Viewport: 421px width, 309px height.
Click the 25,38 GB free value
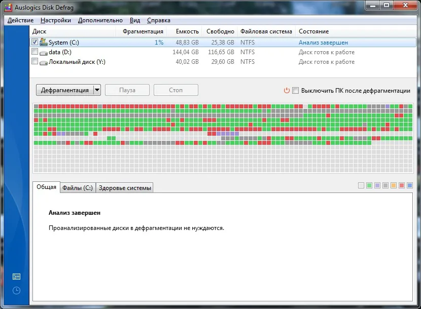tap(223, 43)
